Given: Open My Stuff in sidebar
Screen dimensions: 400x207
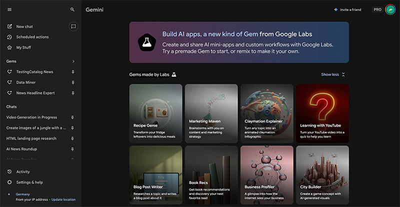Looking at the screenshot, I should click(x=24, y=47).
